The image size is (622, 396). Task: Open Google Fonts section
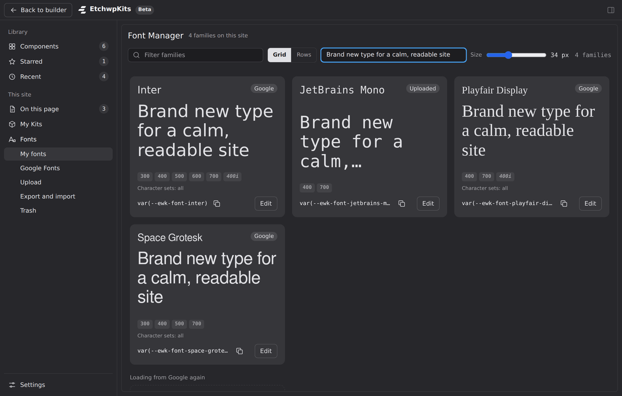click(x=58, y=168)
